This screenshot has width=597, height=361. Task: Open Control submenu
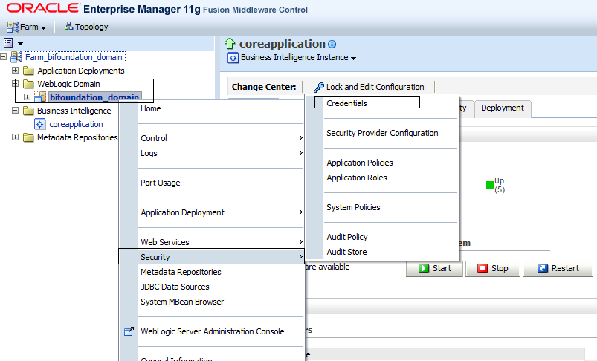pyautogui.click(x=211, y=138)
